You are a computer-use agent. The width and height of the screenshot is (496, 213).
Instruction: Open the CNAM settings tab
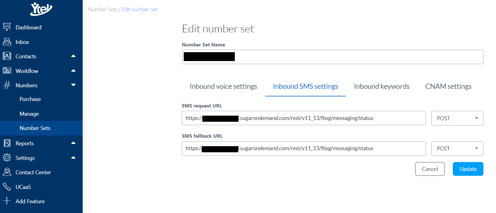click(x=448, y=86)
